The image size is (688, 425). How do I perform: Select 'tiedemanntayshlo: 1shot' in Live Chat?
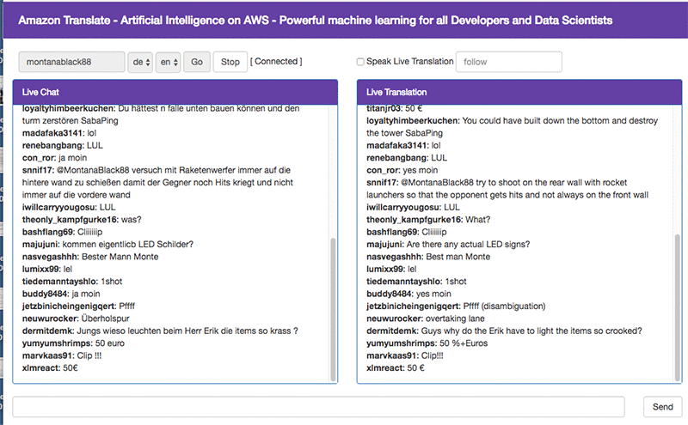coord(72,281)
